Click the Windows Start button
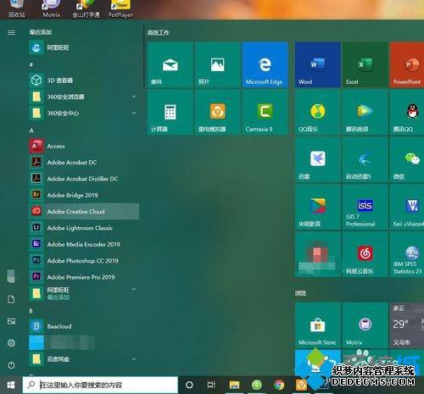Viewport: 424px width, 394px height. coord(11,385)
